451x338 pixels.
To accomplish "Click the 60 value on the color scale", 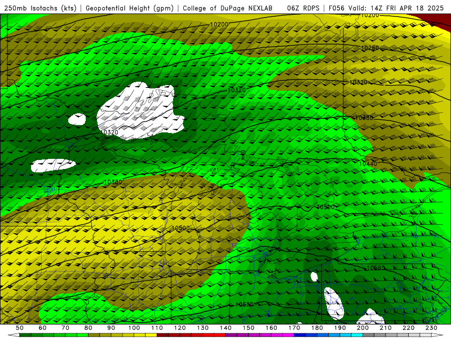I will (x=42, y=328).
